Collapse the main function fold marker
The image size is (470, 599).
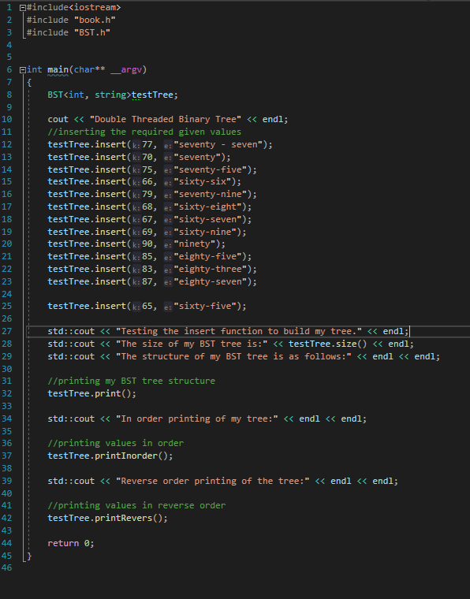pyautogui.click(x=23, y=70)
